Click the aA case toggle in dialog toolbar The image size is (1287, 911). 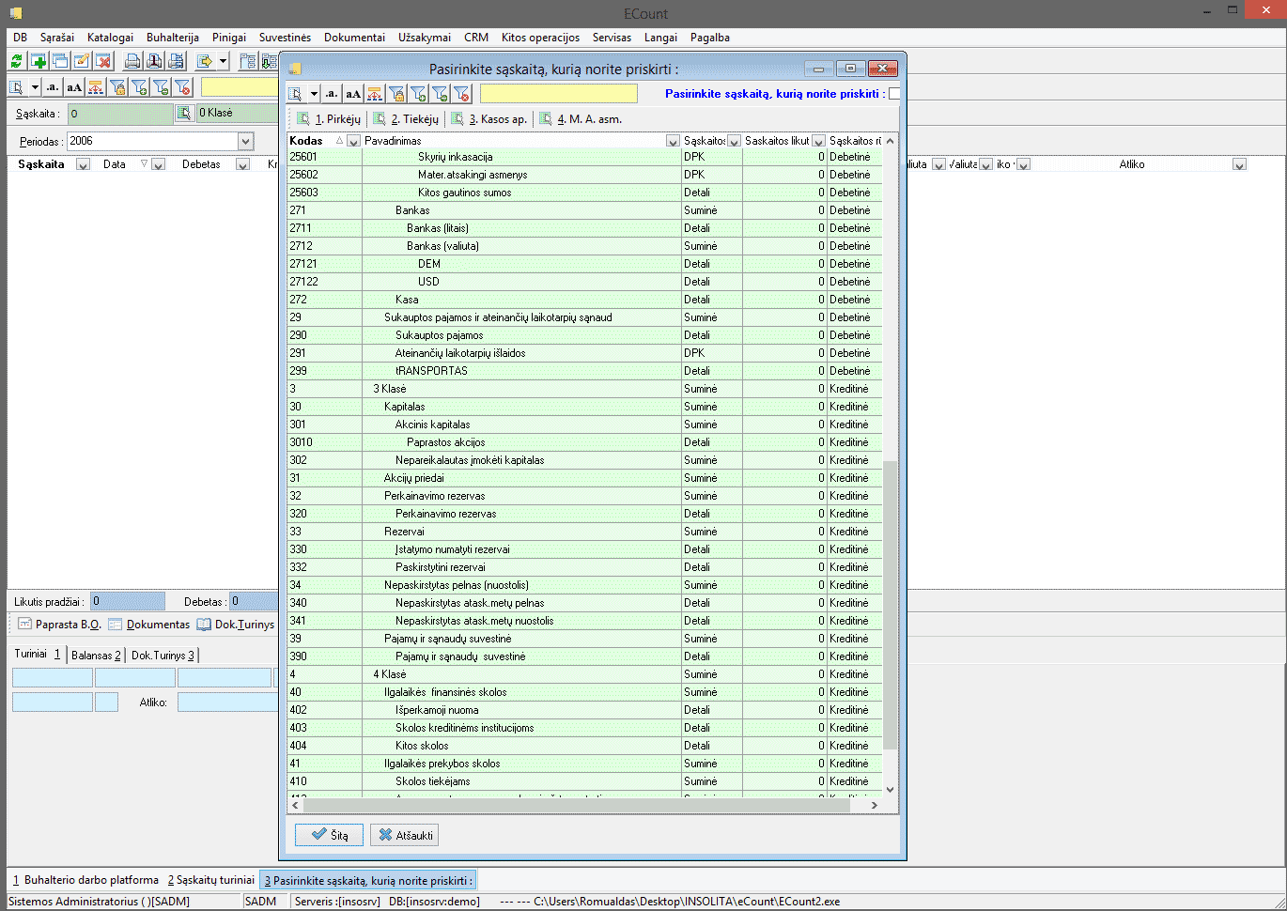[x=352, y=93]
